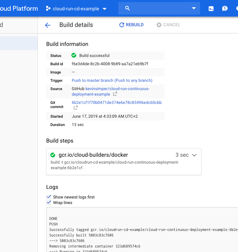Focus the top search bar field
Viewport: 238px width, 252px height.
[159, 8]
